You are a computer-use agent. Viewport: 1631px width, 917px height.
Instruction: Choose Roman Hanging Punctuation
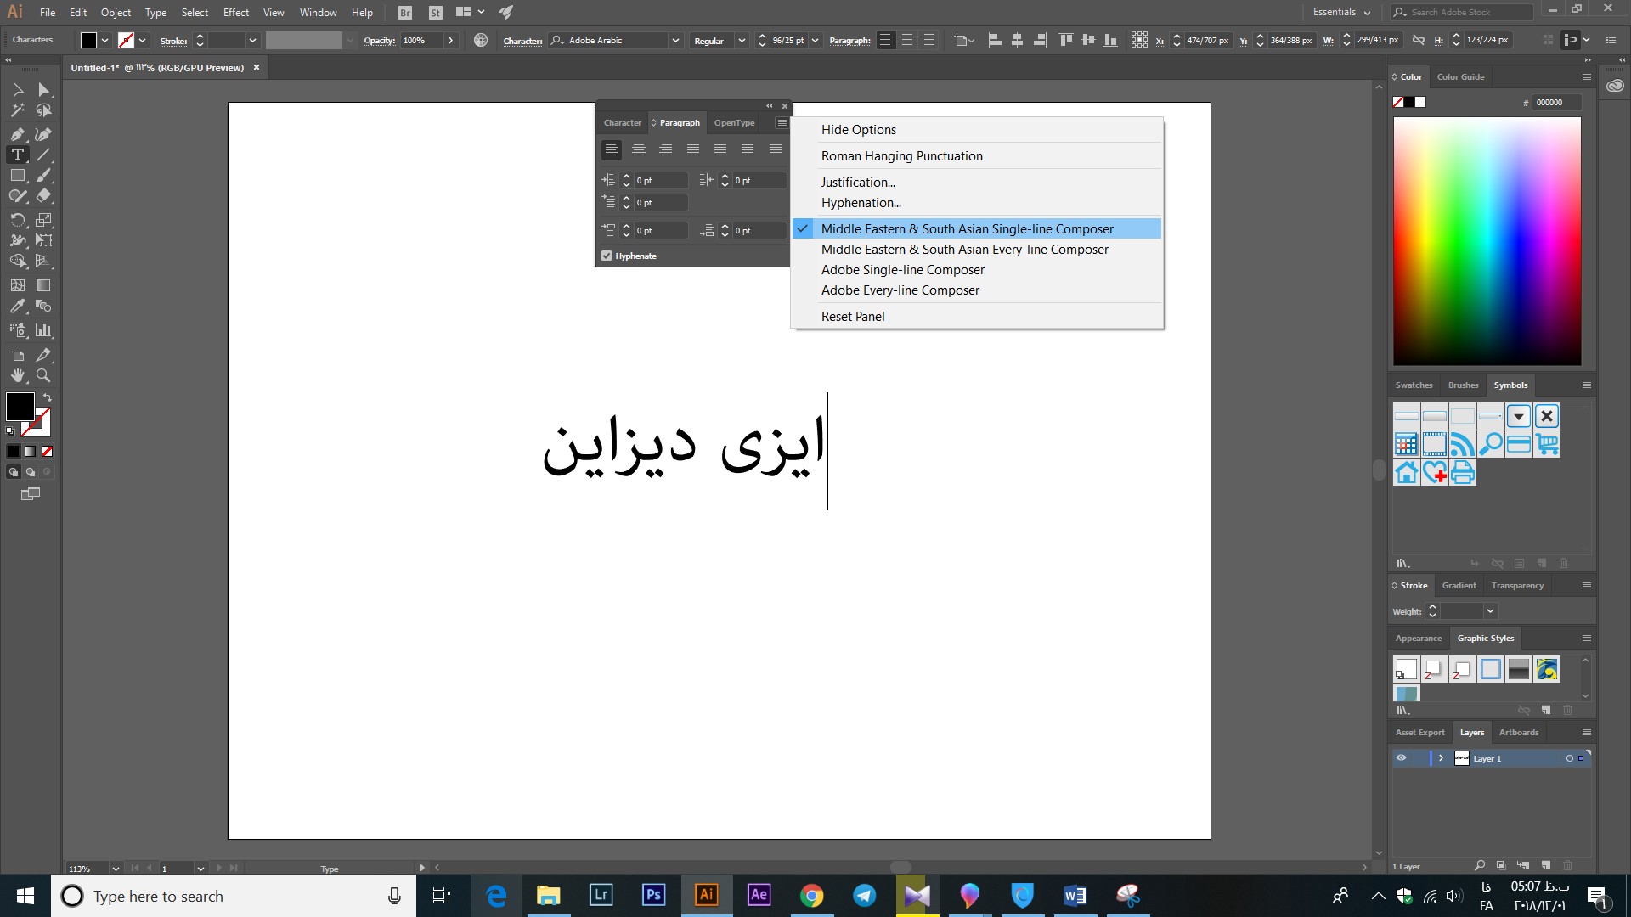tap(901, 156)
